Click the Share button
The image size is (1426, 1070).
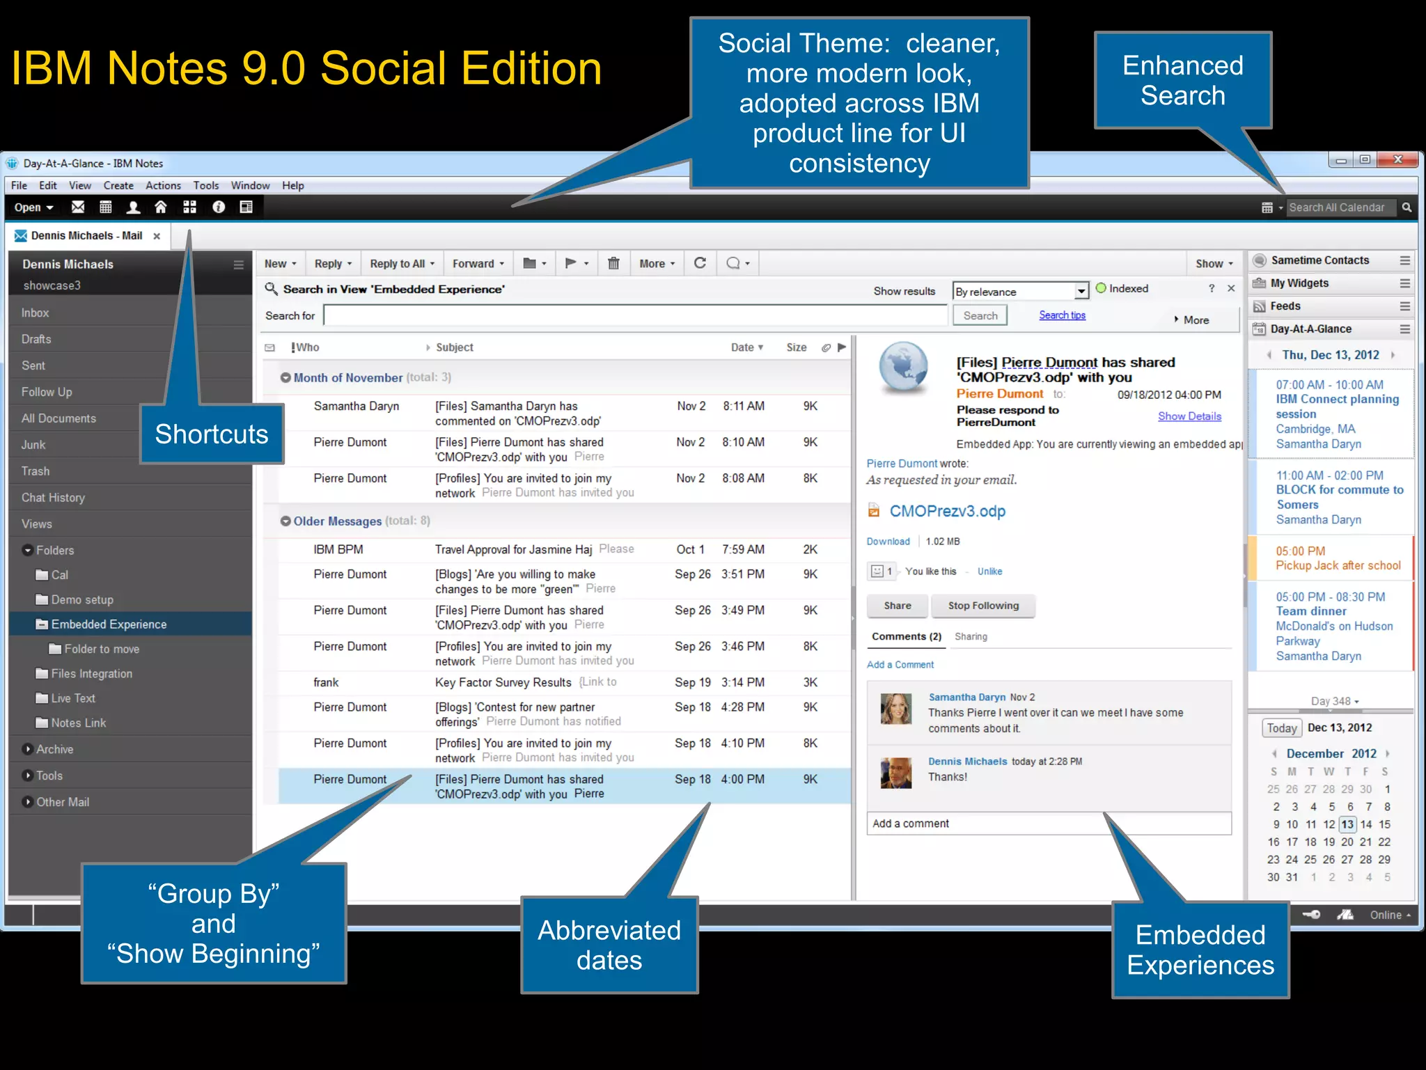pos(898,606)
